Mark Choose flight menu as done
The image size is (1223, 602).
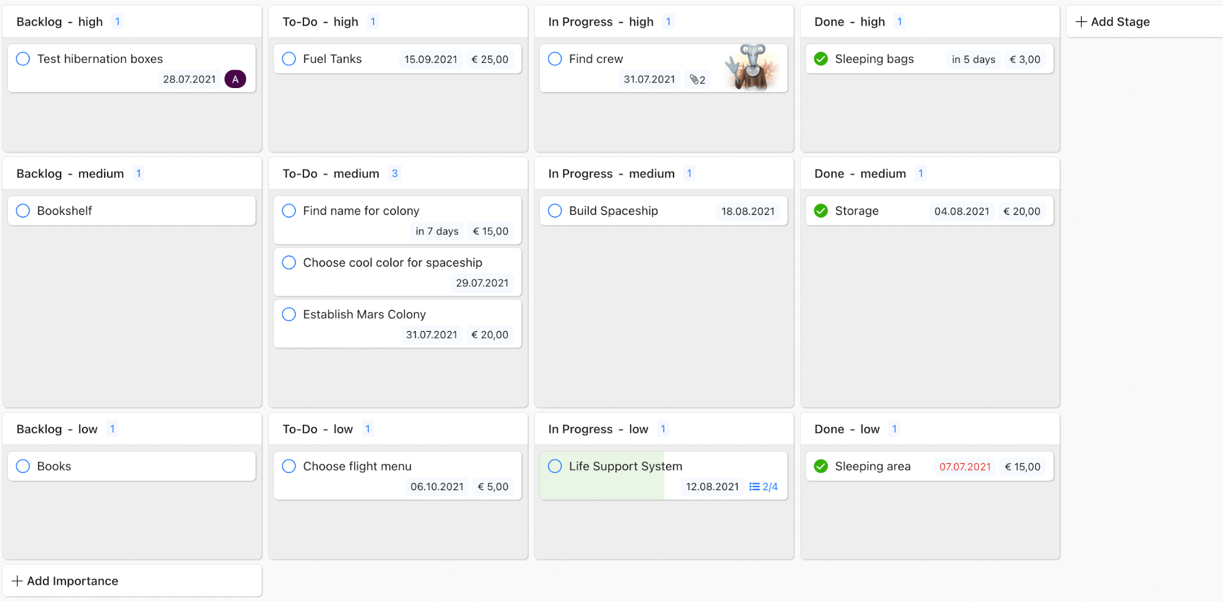click(289, 467)
